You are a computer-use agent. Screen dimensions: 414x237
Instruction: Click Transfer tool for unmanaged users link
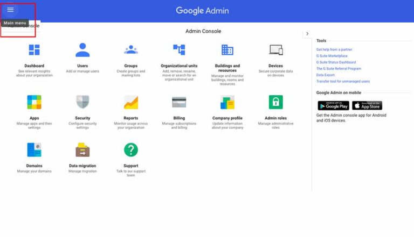click(x=343, y=81)
